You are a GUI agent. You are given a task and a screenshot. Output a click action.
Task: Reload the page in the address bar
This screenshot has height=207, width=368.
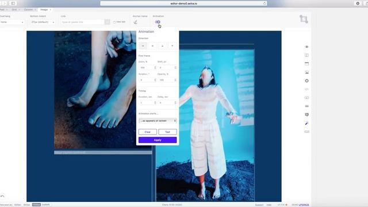click(264, 3)
